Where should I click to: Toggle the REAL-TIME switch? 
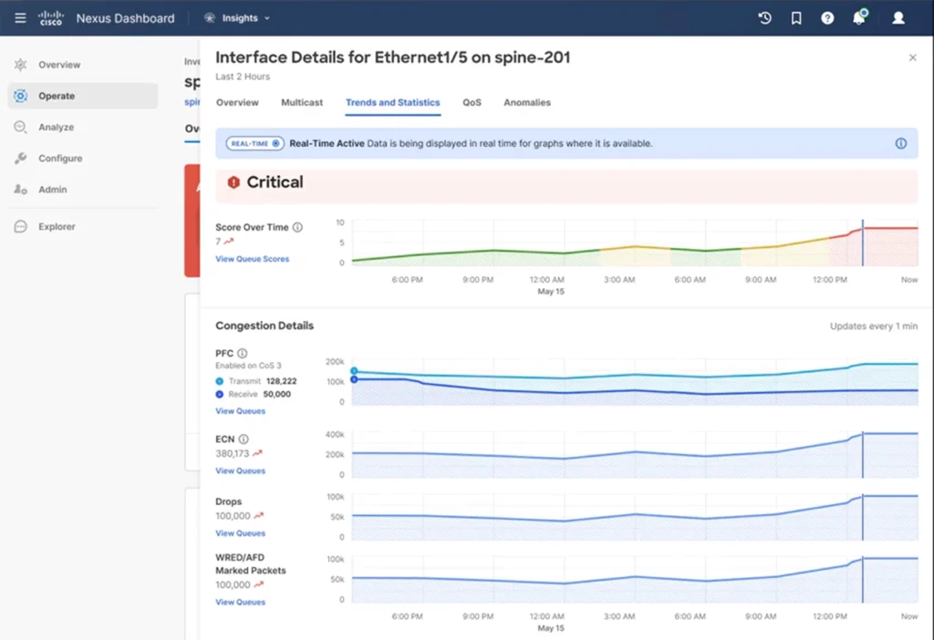pos(255,143)
